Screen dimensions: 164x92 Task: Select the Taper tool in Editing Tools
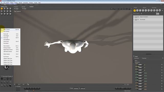click(5, 11)
